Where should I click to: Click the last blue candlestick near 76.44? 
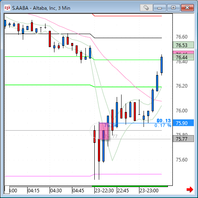pos(161,65)
